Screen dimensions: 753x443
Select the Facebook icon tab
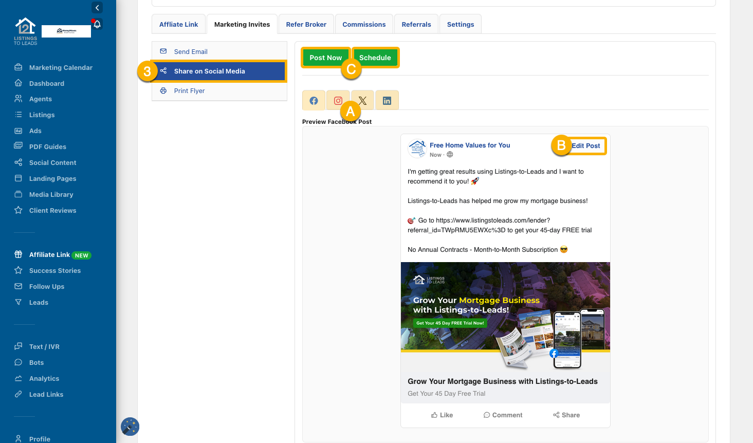[314, 101]
